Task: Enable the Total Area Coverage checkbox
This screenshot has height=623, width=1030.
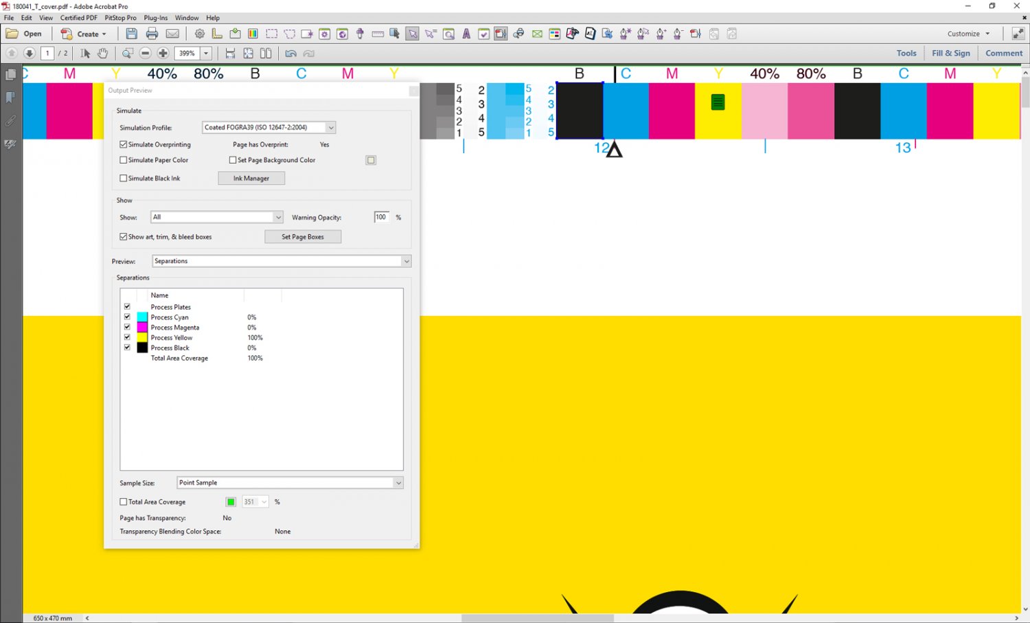Action: click(124, 501)
